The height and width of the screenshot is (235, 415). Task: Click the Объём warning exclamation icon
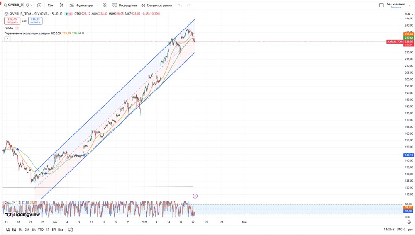17,28
